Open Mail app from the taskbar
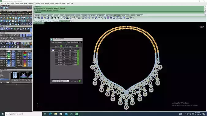Viewport: 207px width, 116px height. 66,114
